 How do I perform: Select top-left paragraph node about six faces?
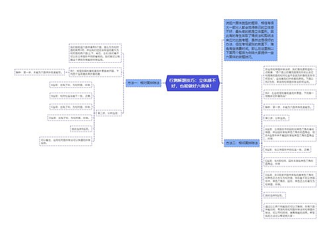(95, 54)
